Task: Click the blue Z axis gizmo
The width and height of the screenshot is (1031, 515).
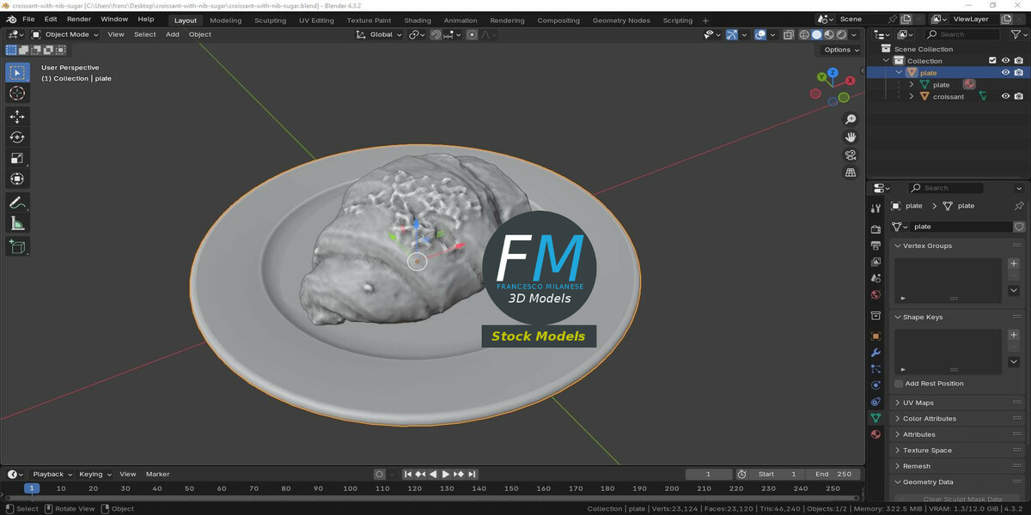Action: coord(833,73)
